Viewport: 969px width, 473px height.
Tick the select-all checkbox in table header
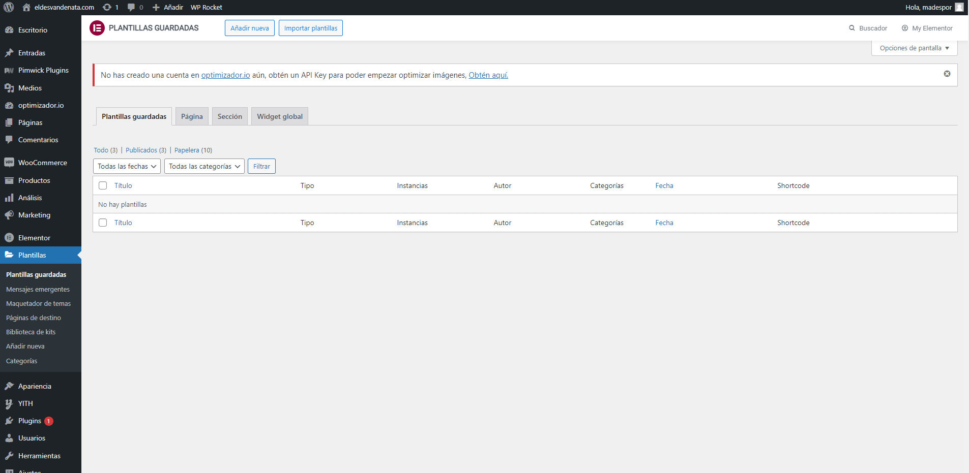click(x=103, y=185)
